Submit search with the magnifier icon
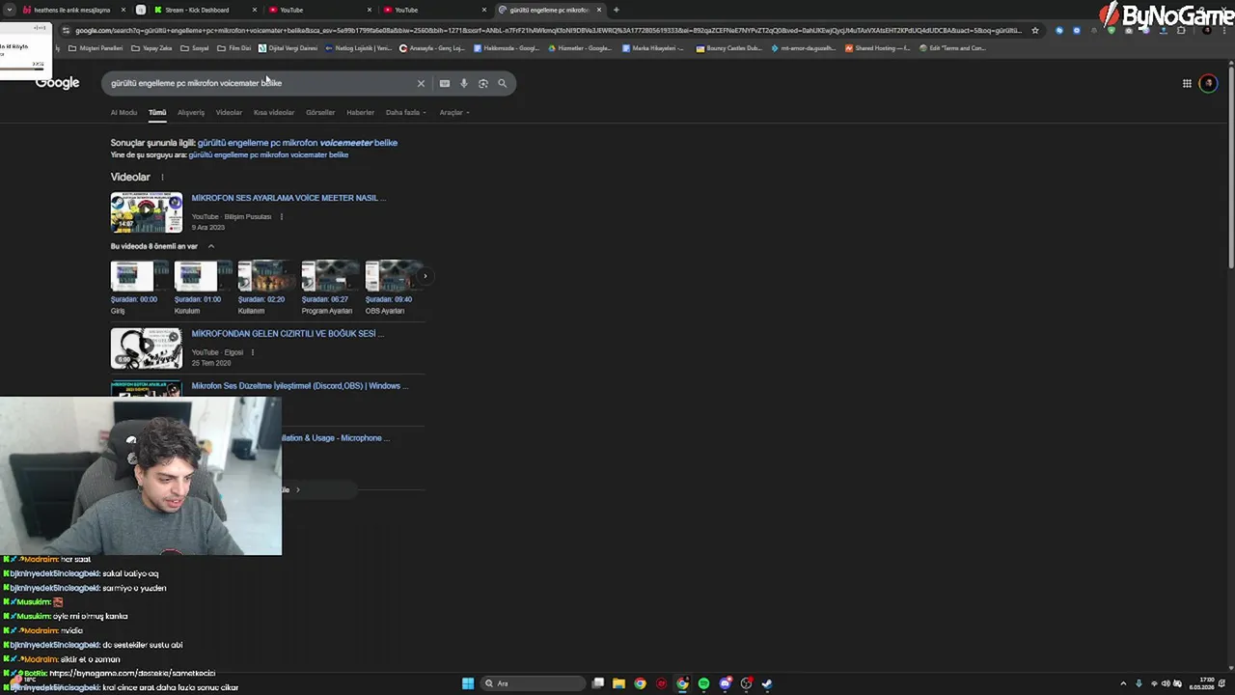This screenshot has width=1235, height=695. coord(502,83)
